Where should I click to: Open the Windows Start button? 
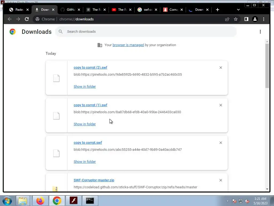click(7, 201)
